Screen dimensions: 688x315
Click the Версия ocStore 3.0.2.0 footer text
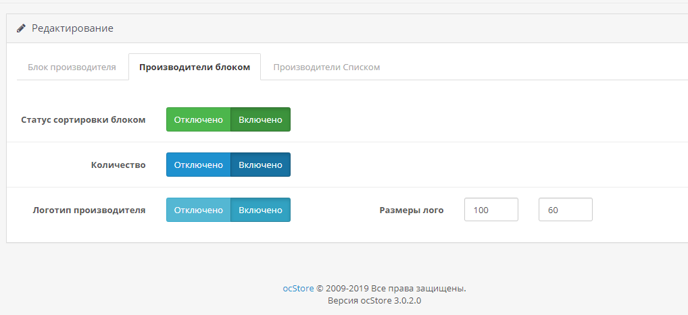click(x=374, y=301)
